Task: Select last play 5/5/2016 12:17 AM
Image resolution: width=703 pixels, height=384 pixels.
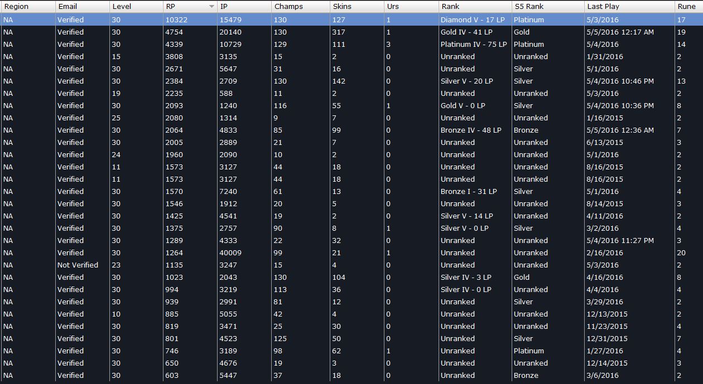Action: tap(620, 32)
